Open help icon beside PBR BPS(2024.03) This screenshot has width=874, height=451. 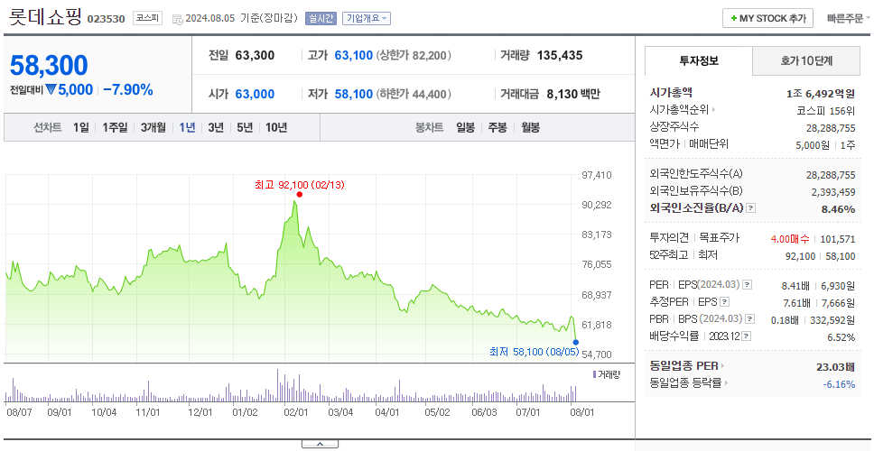point(750,319)
